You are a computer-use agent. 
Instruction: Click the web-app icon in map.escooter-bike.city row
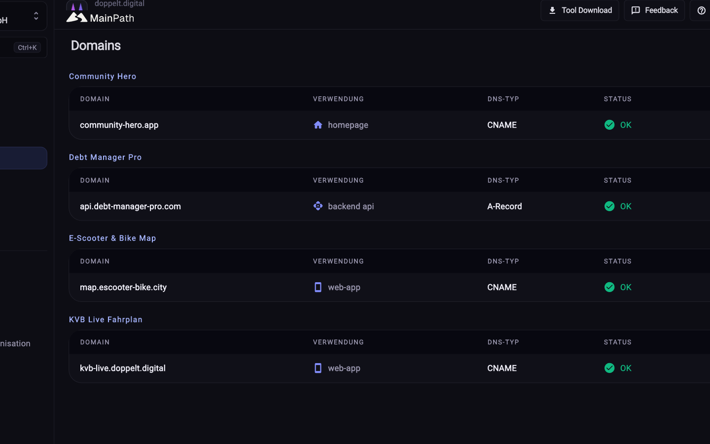pos(318,287)
